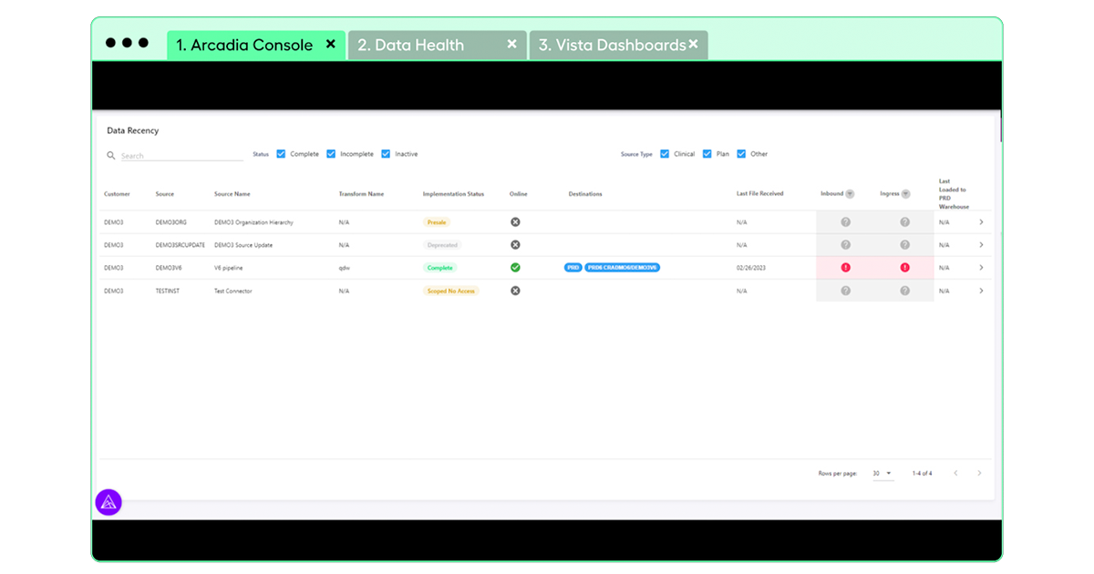
Task: Disable the Clinical source type checkbox
Action: 665,154
